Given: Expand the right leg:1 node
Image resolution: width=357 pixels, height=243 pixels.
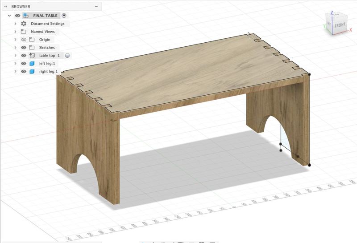Looking at the screenshot, I should pyautogui.click(x=15, y=72).
